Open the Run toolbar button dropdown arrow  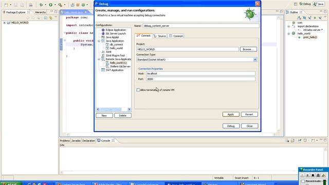pyautogui.click(x=55, y=5)
